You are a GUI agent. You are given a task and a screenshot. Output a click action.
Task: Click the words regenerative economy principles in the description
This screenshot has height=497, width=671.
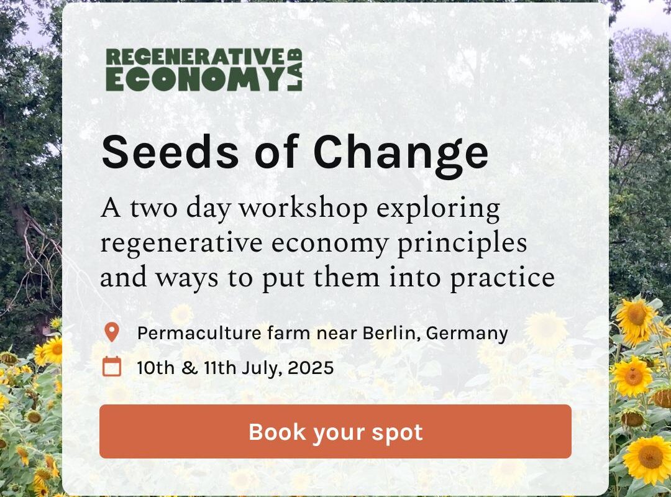[313, 243]
